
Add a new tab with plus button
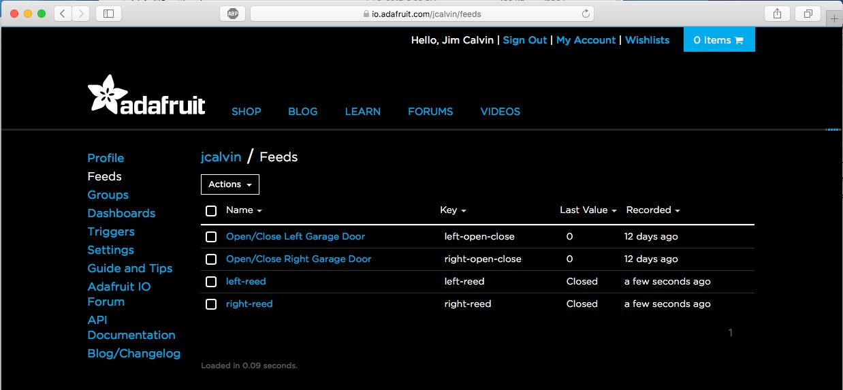coord(835,19)
